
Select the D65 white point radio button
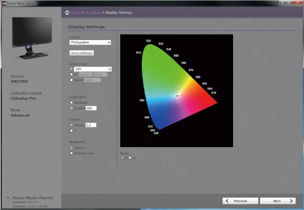(71, 68)
